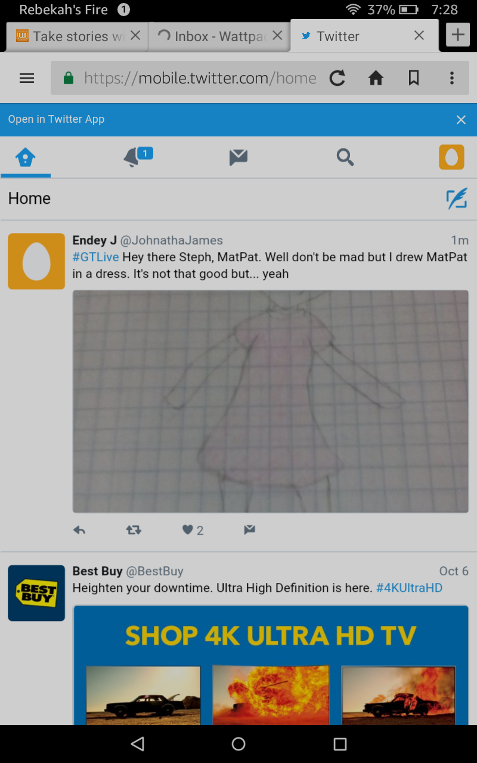Open the Twitter notifications bell
Screen dimensions: 477x763
click(x=137, y=157)
